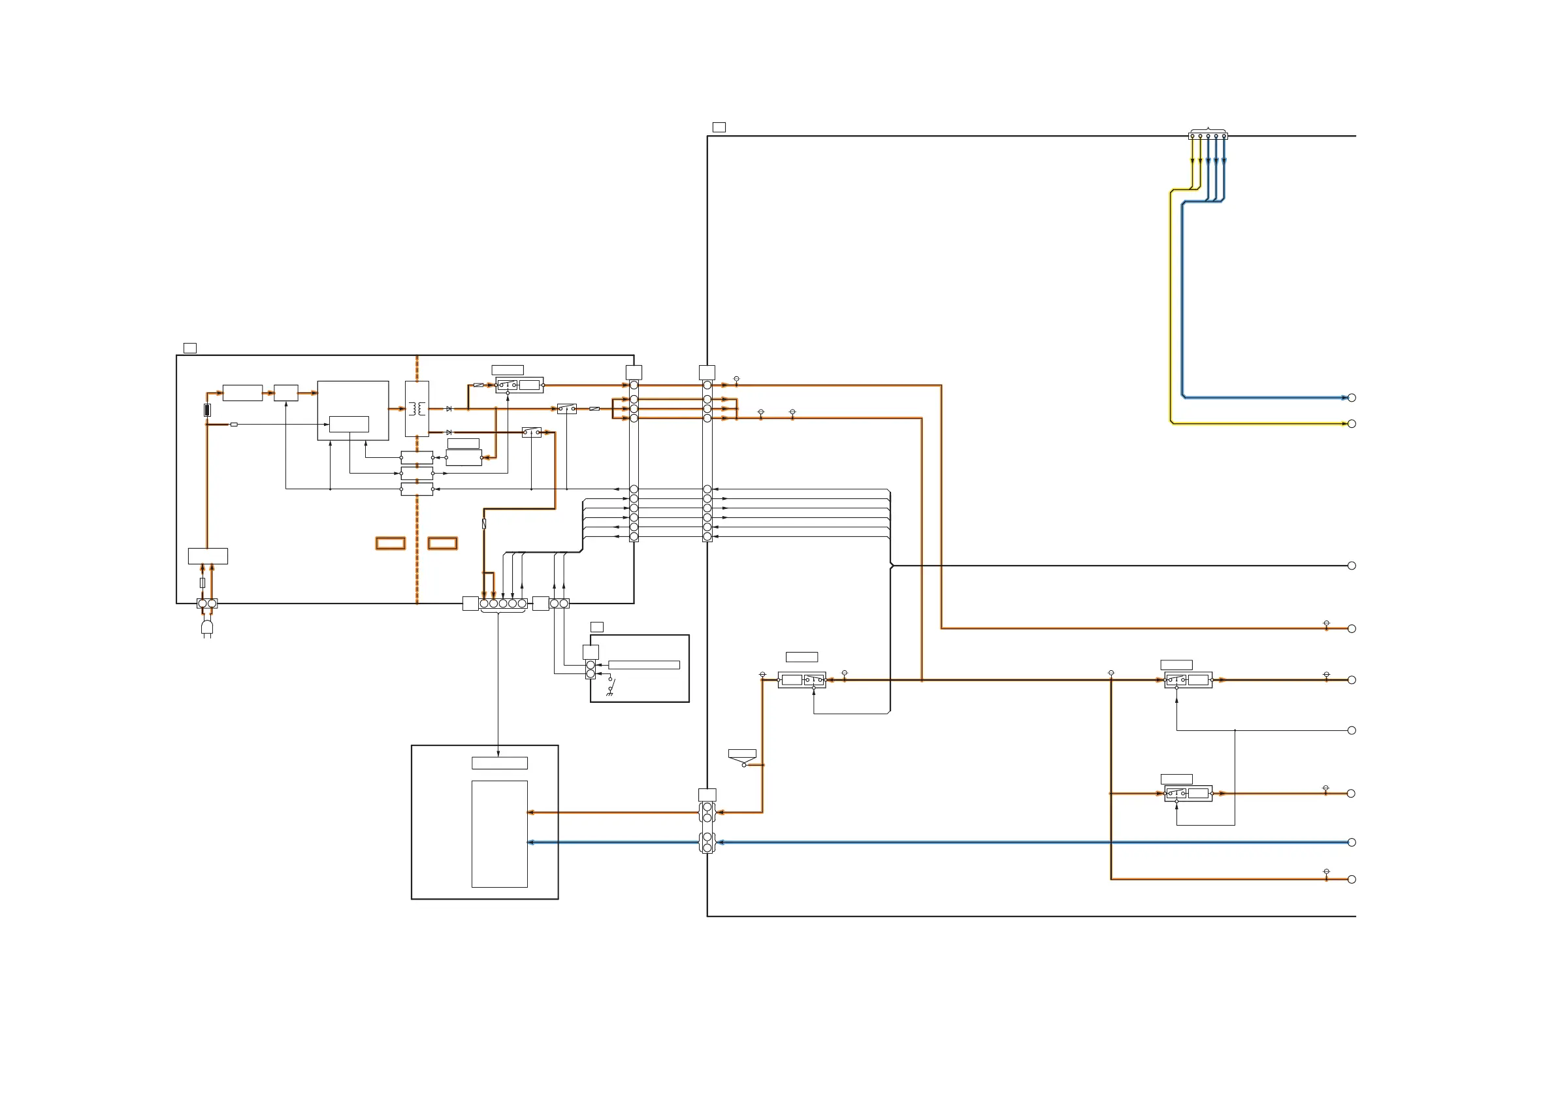Click the label box above the power board
This screenshot has width=1556, height=1100.
point(189,348)
